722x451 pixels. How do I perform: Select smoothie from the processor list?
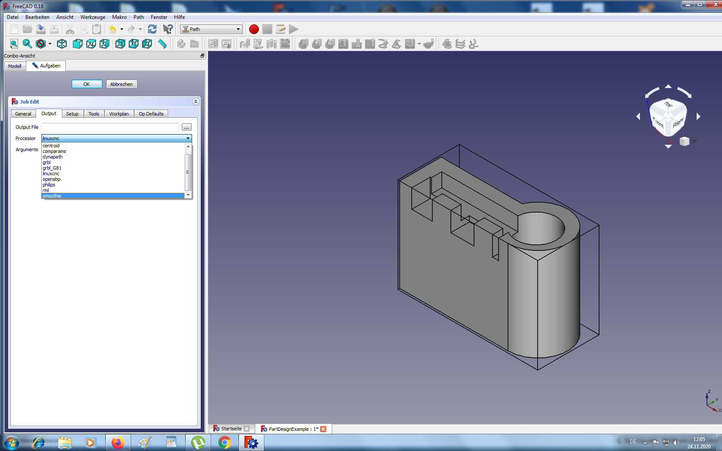pos(52,196)
